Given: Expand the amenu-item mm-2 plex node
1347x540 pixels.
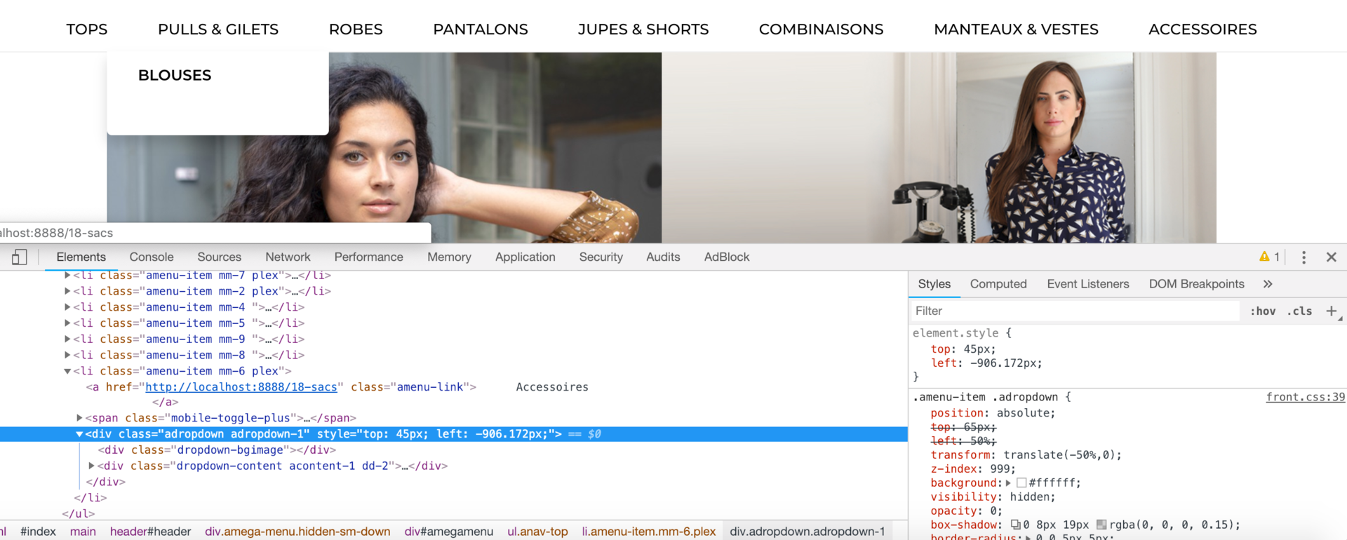Looking at the screenshot, I should tap(67, 291).
